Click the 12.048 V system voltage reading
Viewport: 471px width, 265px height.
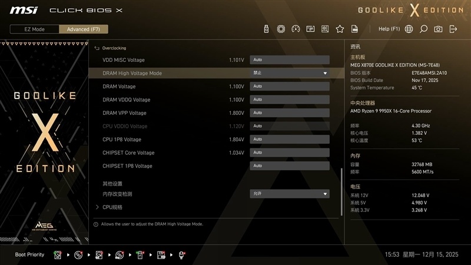420,196
